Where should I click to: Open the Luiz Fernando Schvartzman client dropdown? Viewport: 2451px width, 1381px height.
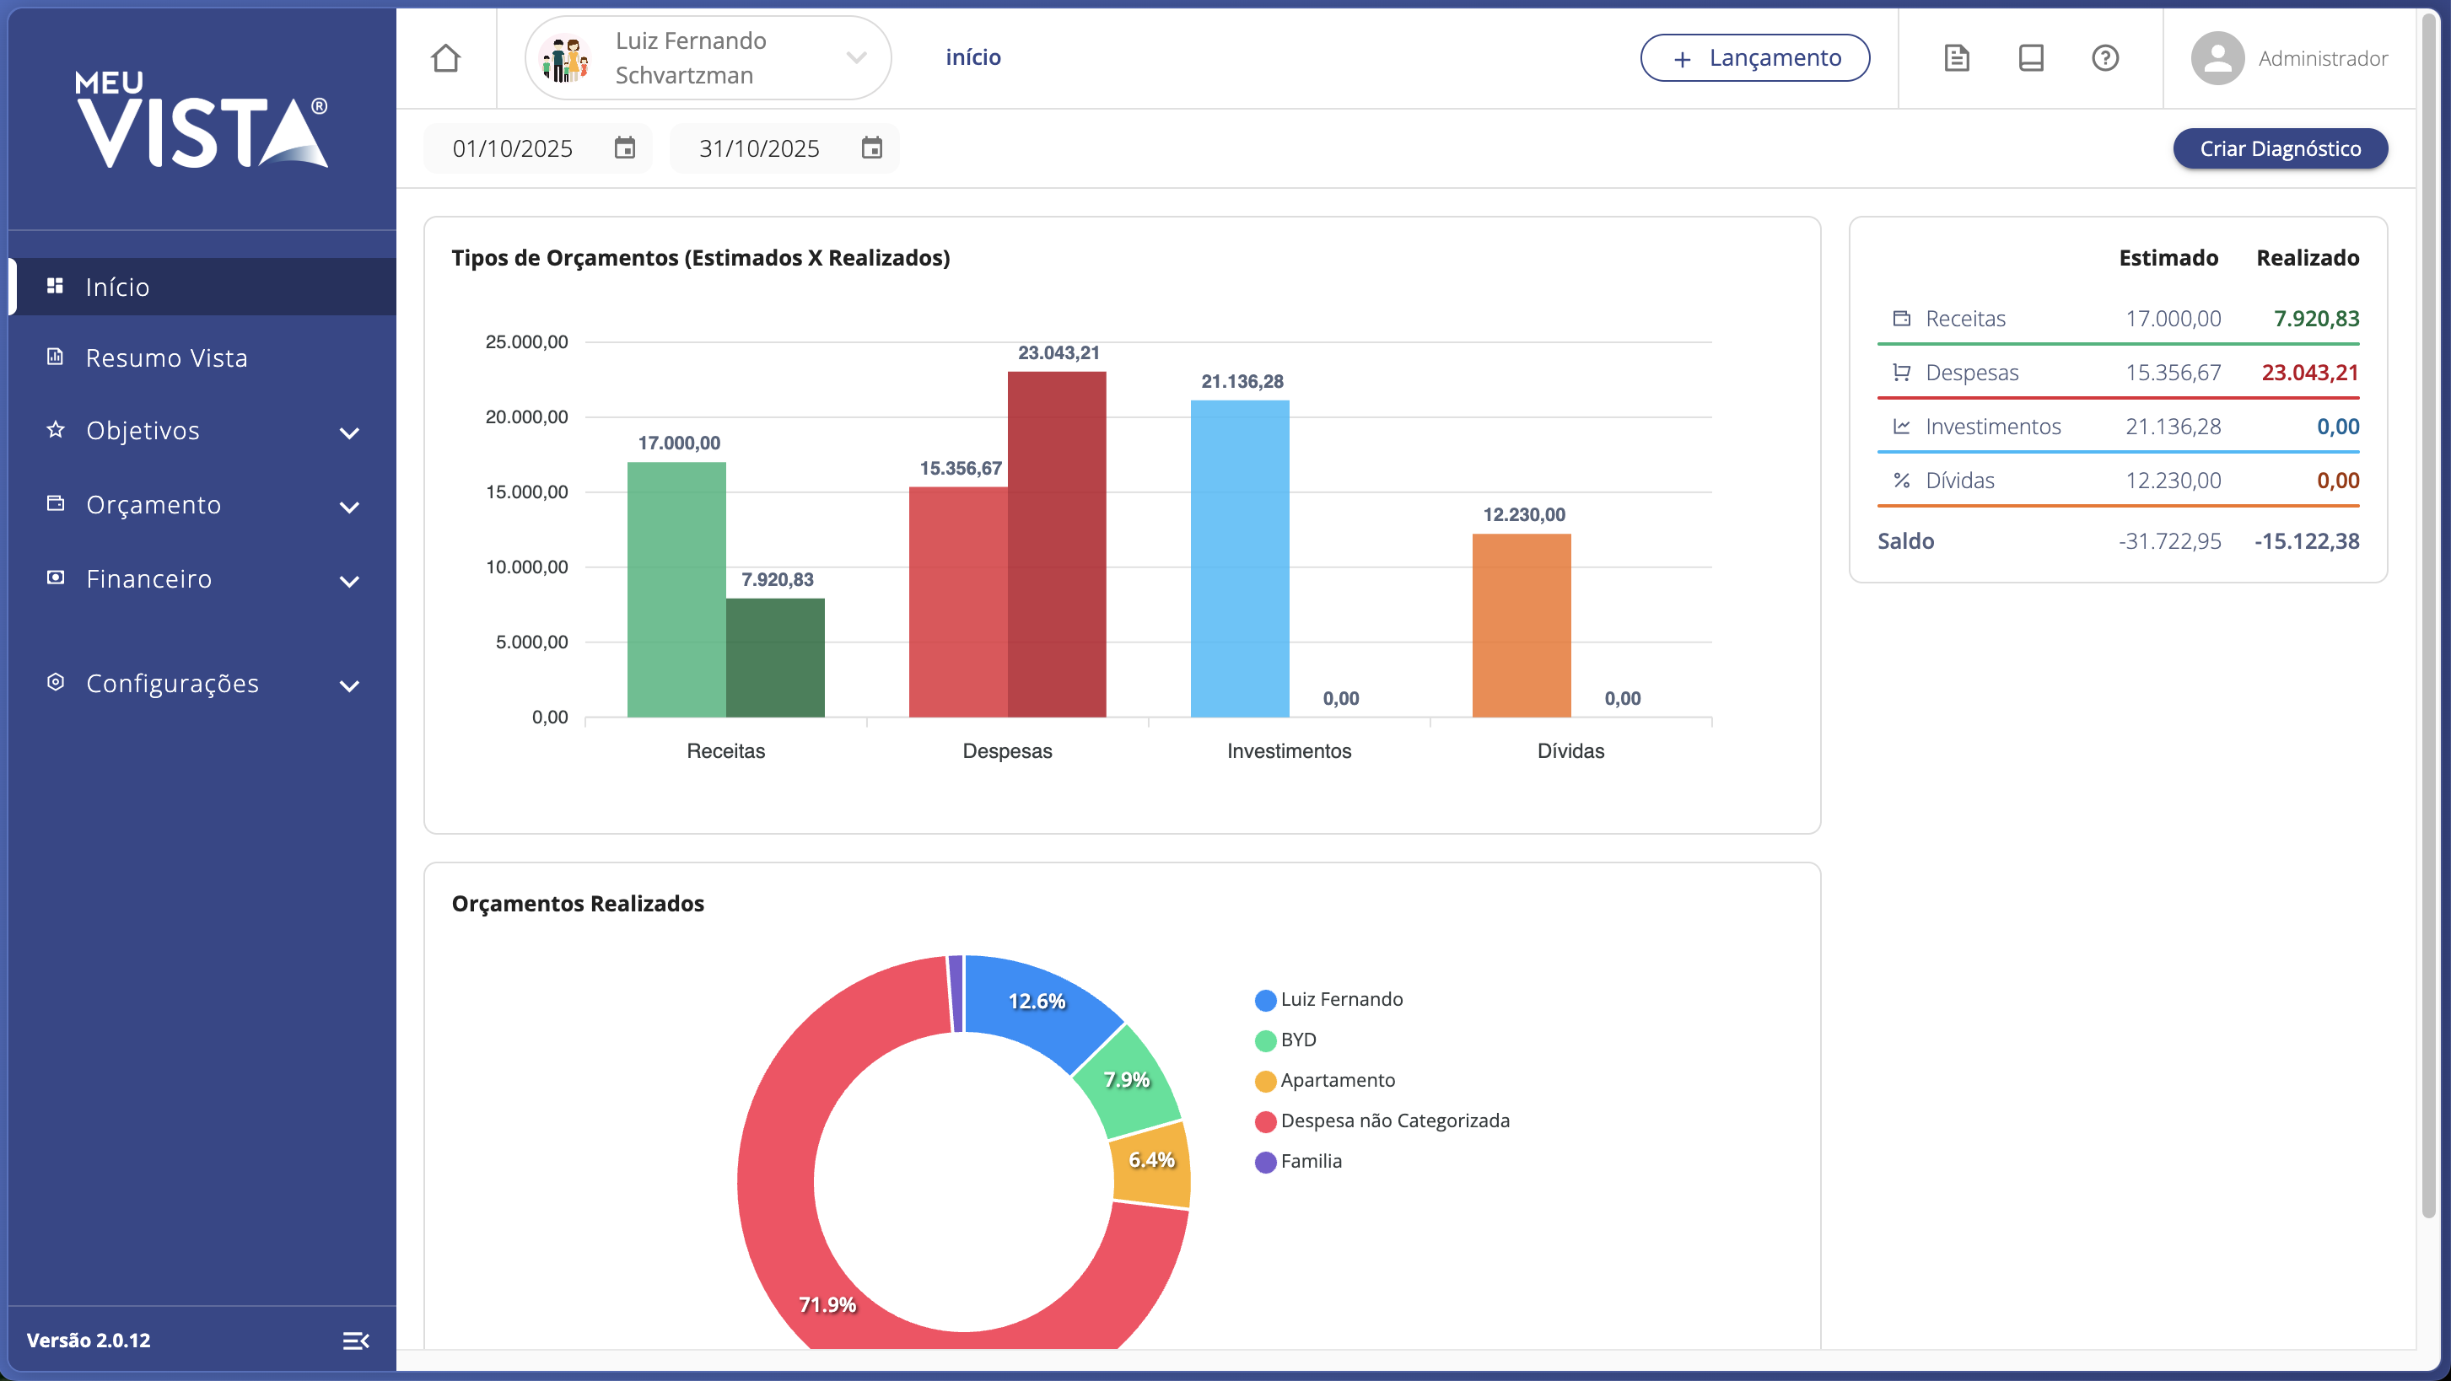tap(708, 58)
